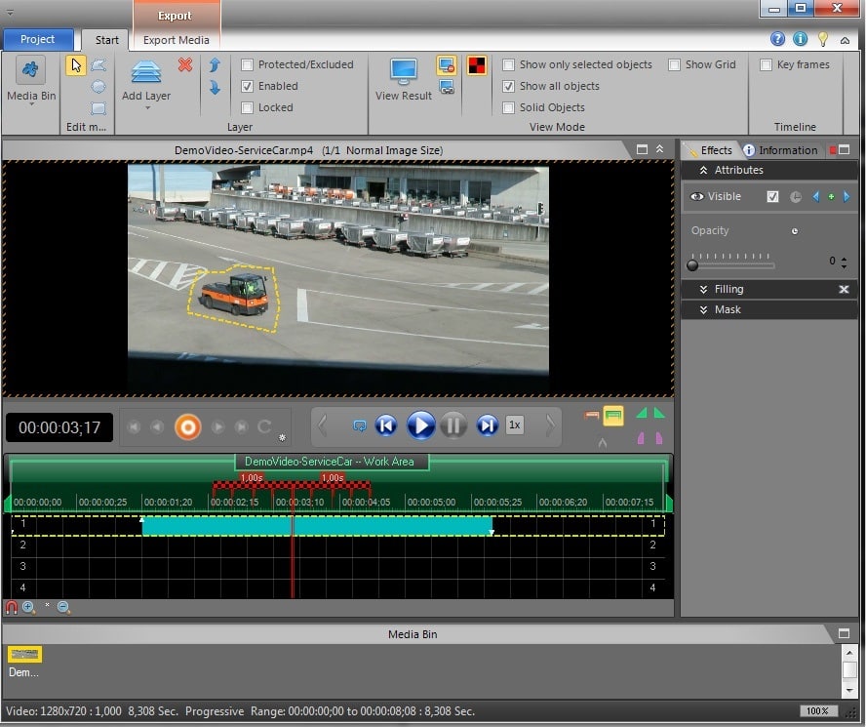Click the blue Project button

tap(38, 40)
